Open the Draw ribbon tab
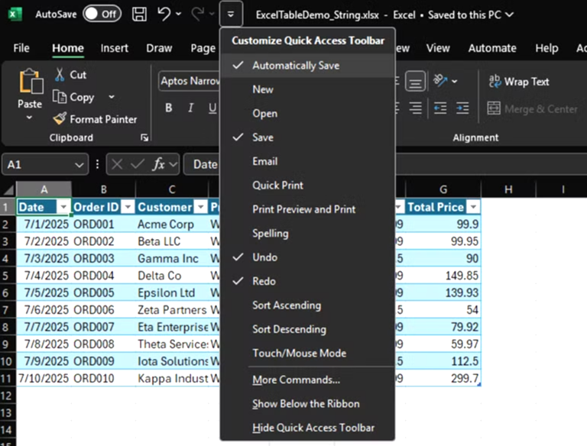Viewport: 587px width, 446px height. [159, 48]
